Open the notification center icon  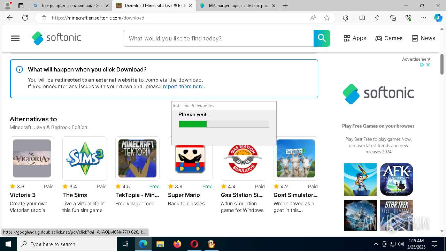coord(435,244)
